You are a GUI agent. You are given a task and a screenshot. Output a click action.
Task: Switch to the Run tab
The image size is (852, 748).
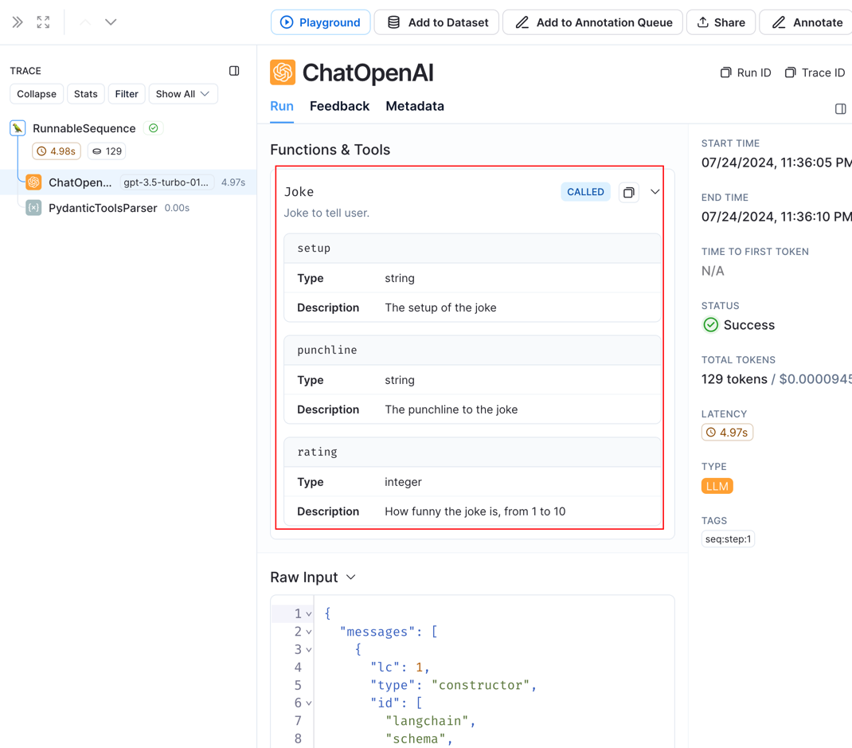click(282, 107)
